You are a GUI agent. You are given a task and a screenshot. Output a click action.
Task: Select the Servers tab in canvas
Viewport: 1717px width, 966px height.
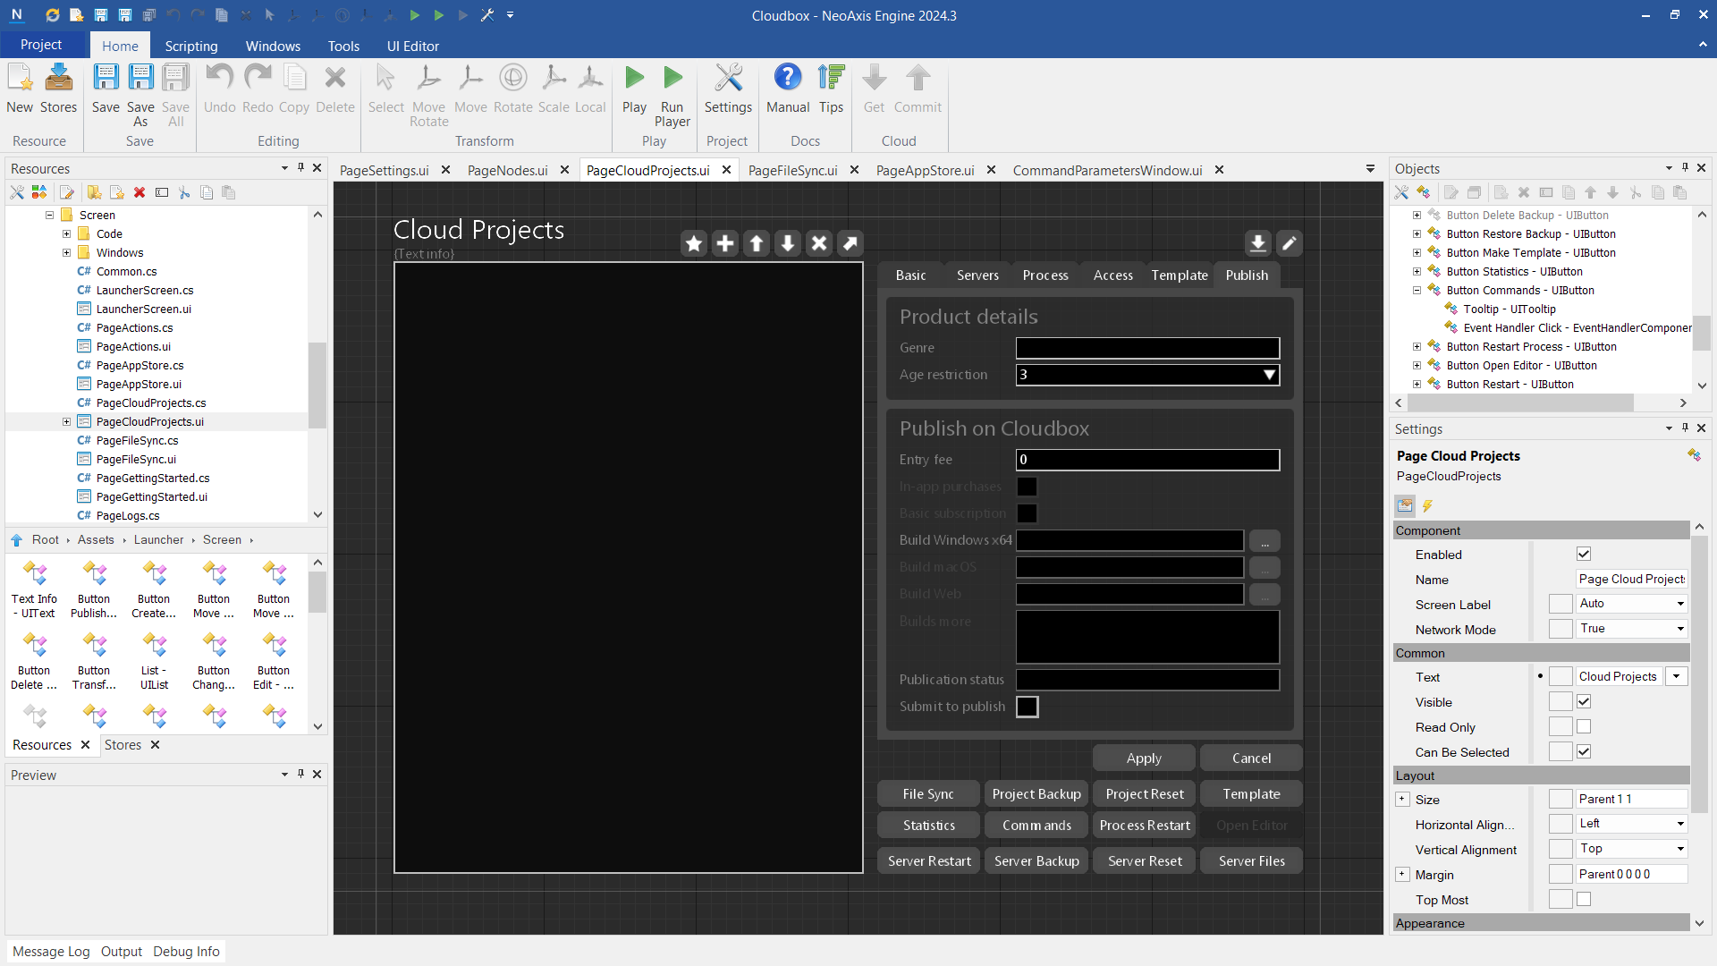[977, 275]
